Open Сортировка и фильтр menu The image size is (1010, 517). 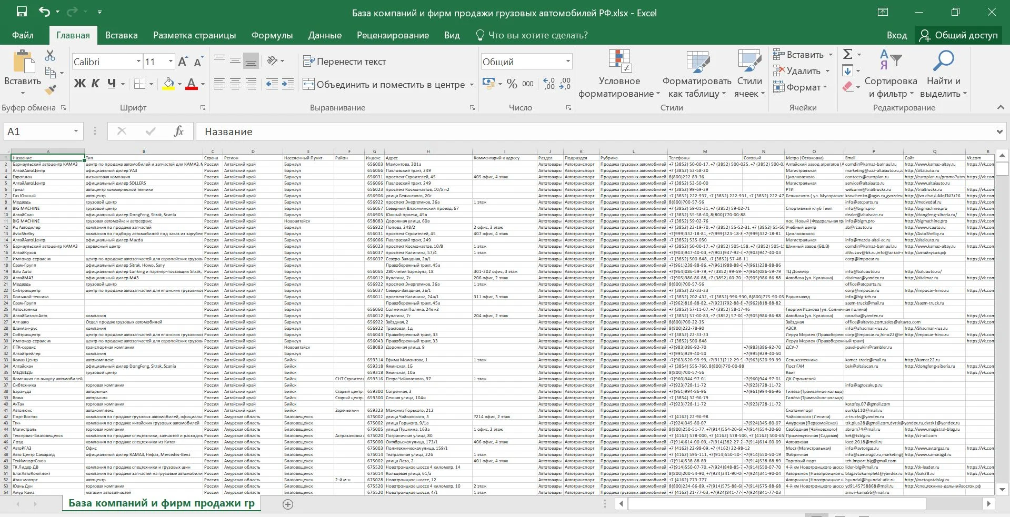pos(891,74)
